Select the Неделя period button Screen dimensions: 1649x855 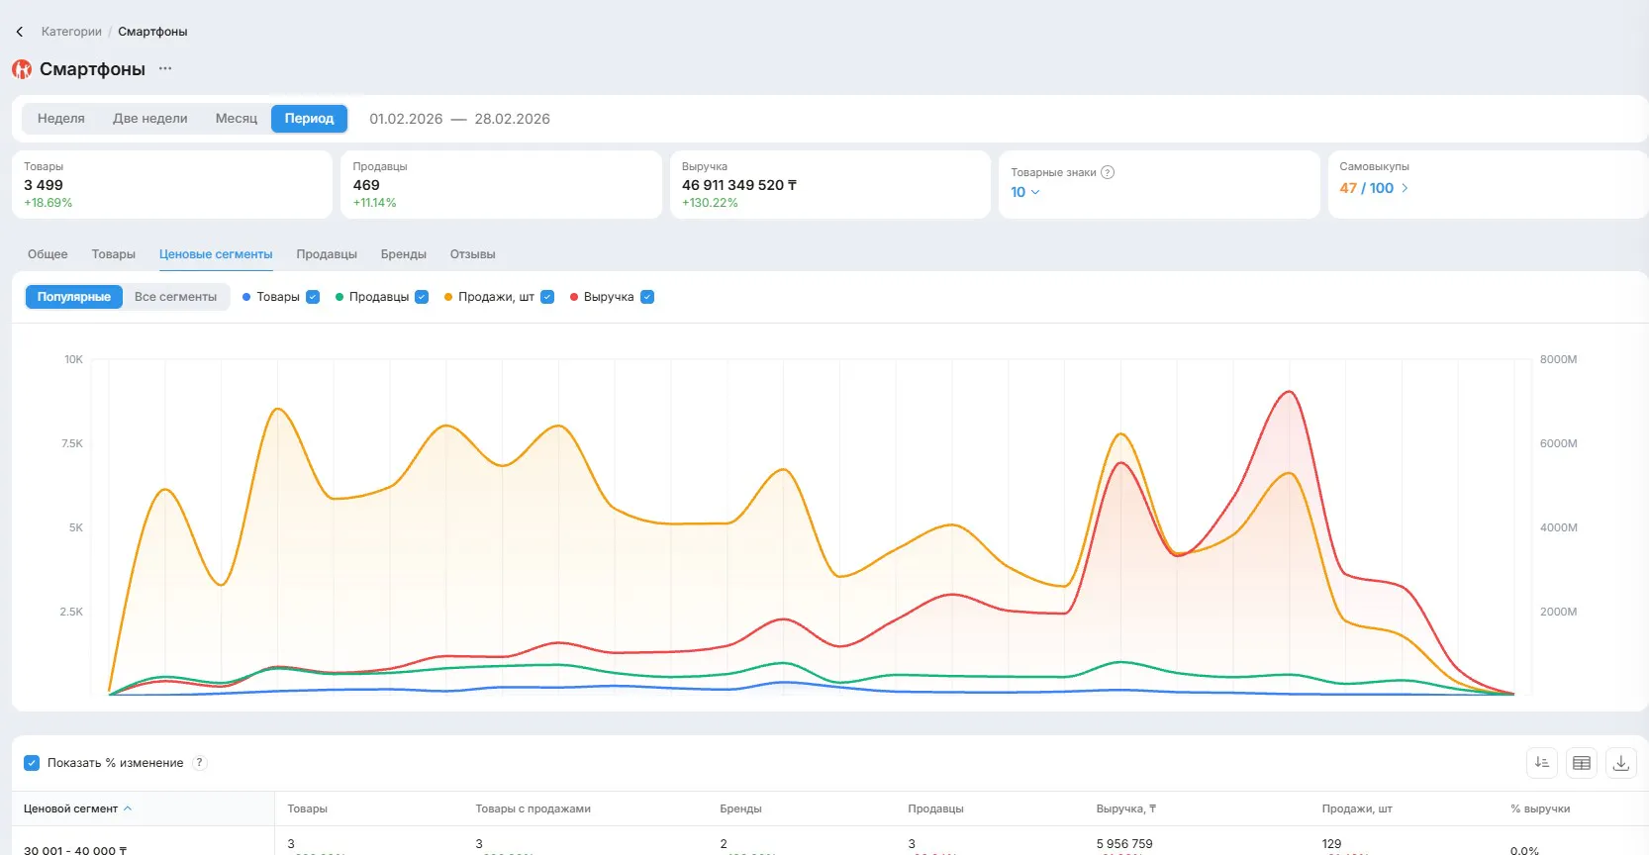61,119
